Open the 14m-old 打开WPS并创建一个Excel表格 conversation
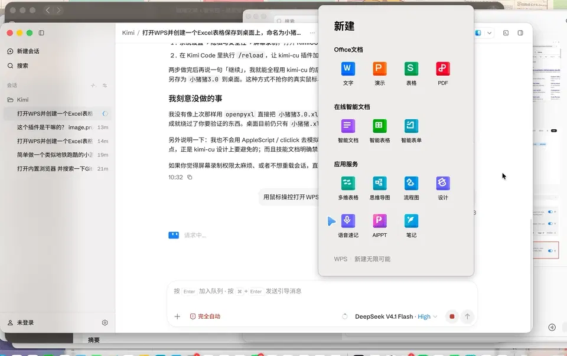Image resolution: width=567 pixels, height=356 pixels. pos(58,141)
